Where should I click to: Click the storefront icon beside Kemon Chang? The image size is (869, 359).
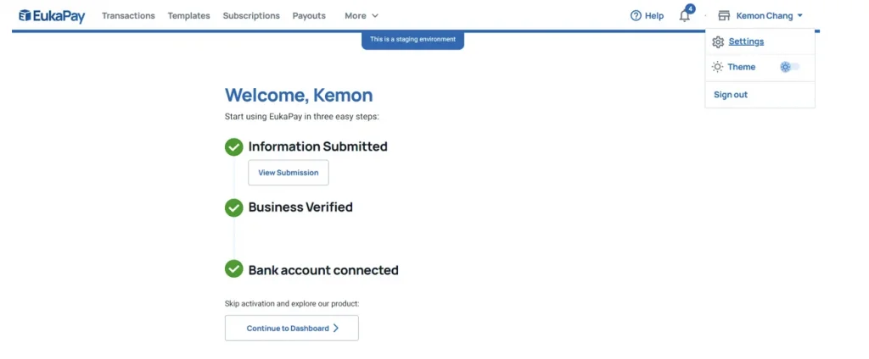click(x=724, y=15)
